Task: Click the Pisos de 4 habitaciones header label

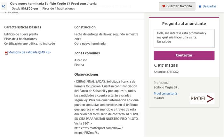Action: click(x=60, y=9)
